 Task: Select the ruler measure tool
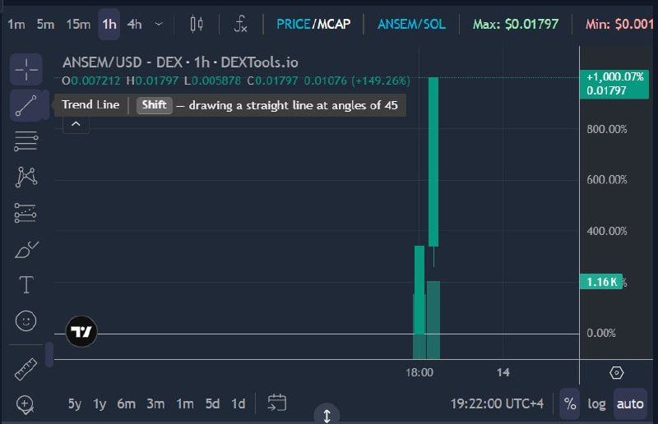click(26, 369)
